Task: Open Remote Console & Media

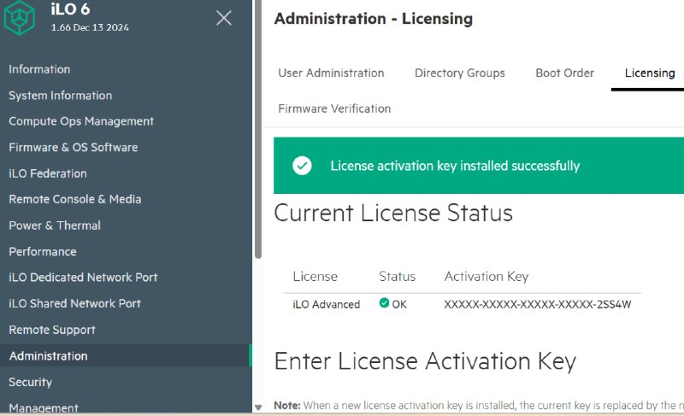Action: [75, 199]
